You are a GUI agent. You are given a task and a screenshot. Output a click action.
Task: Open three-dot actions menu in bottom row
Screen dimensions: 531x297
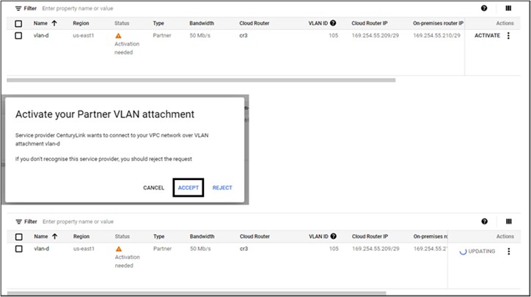coord(508,251)
